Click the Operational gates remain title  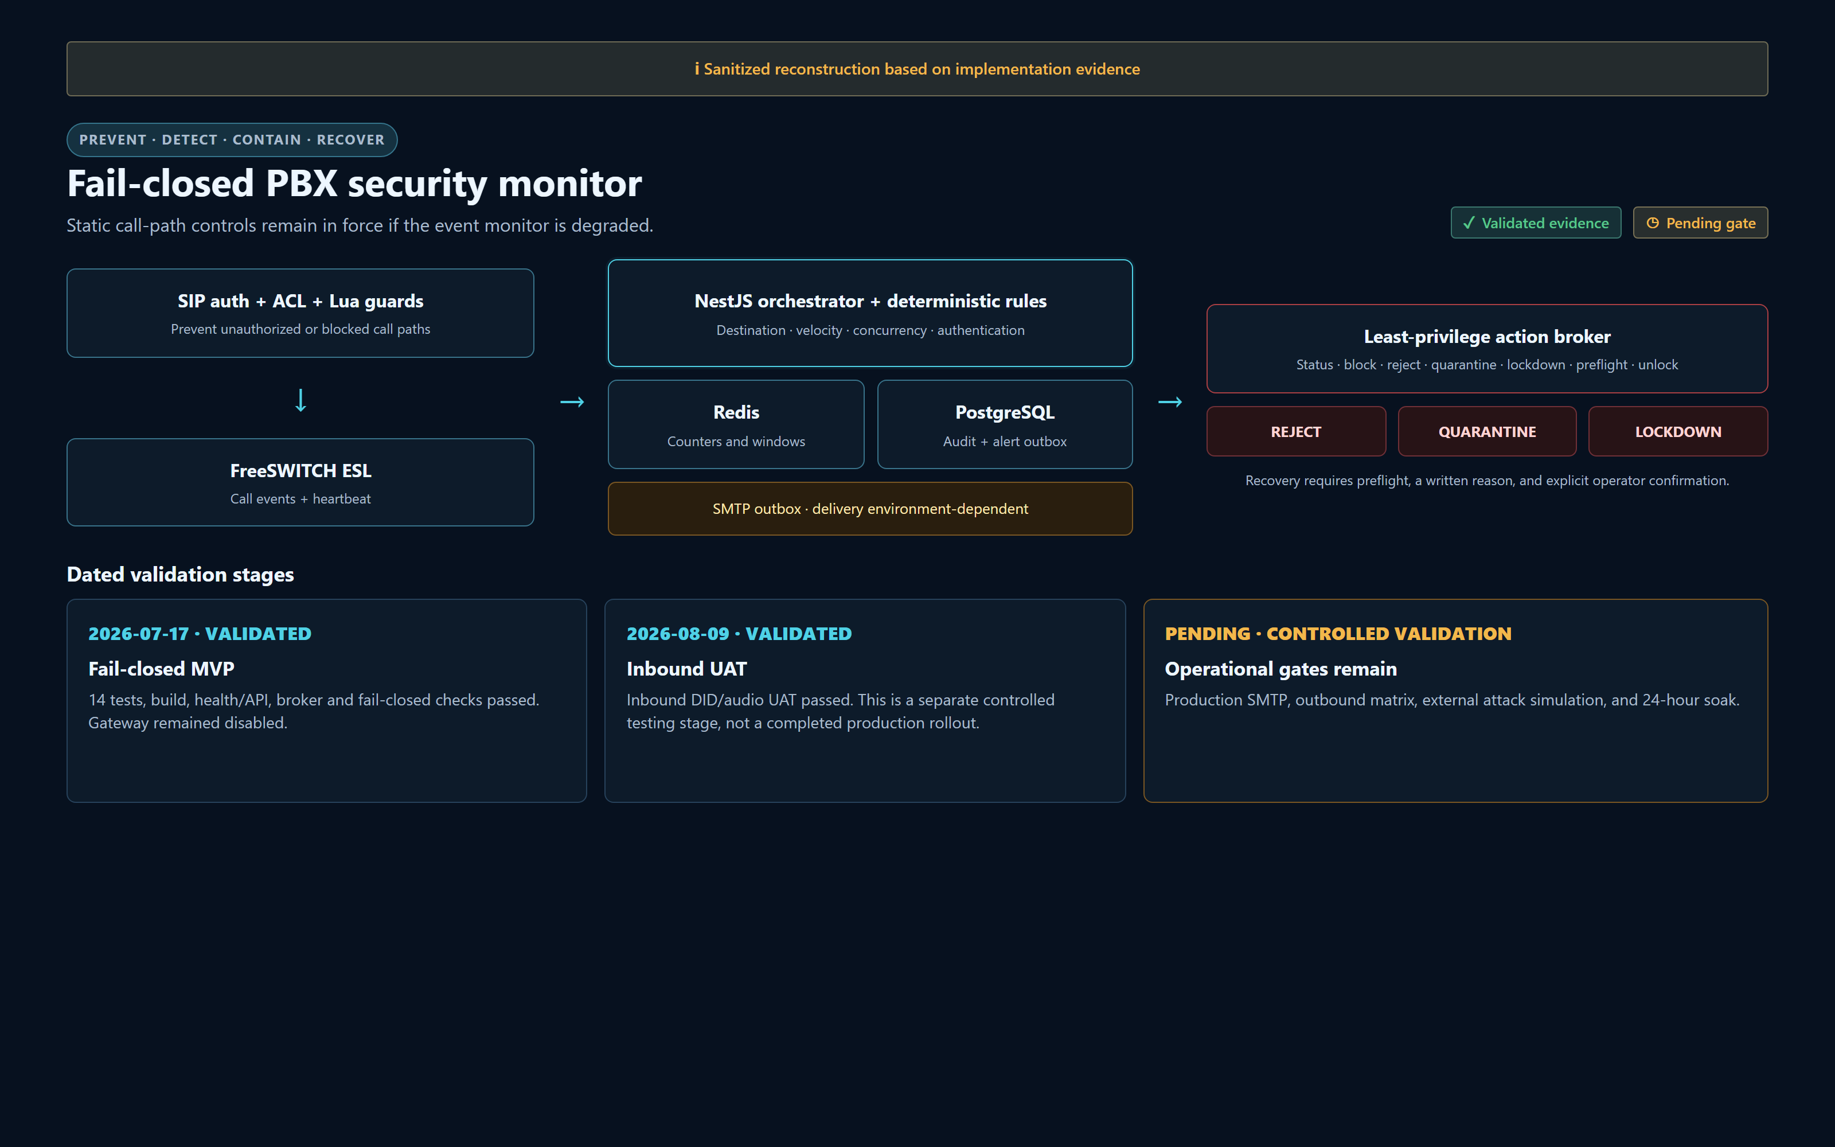[1280, 669]
